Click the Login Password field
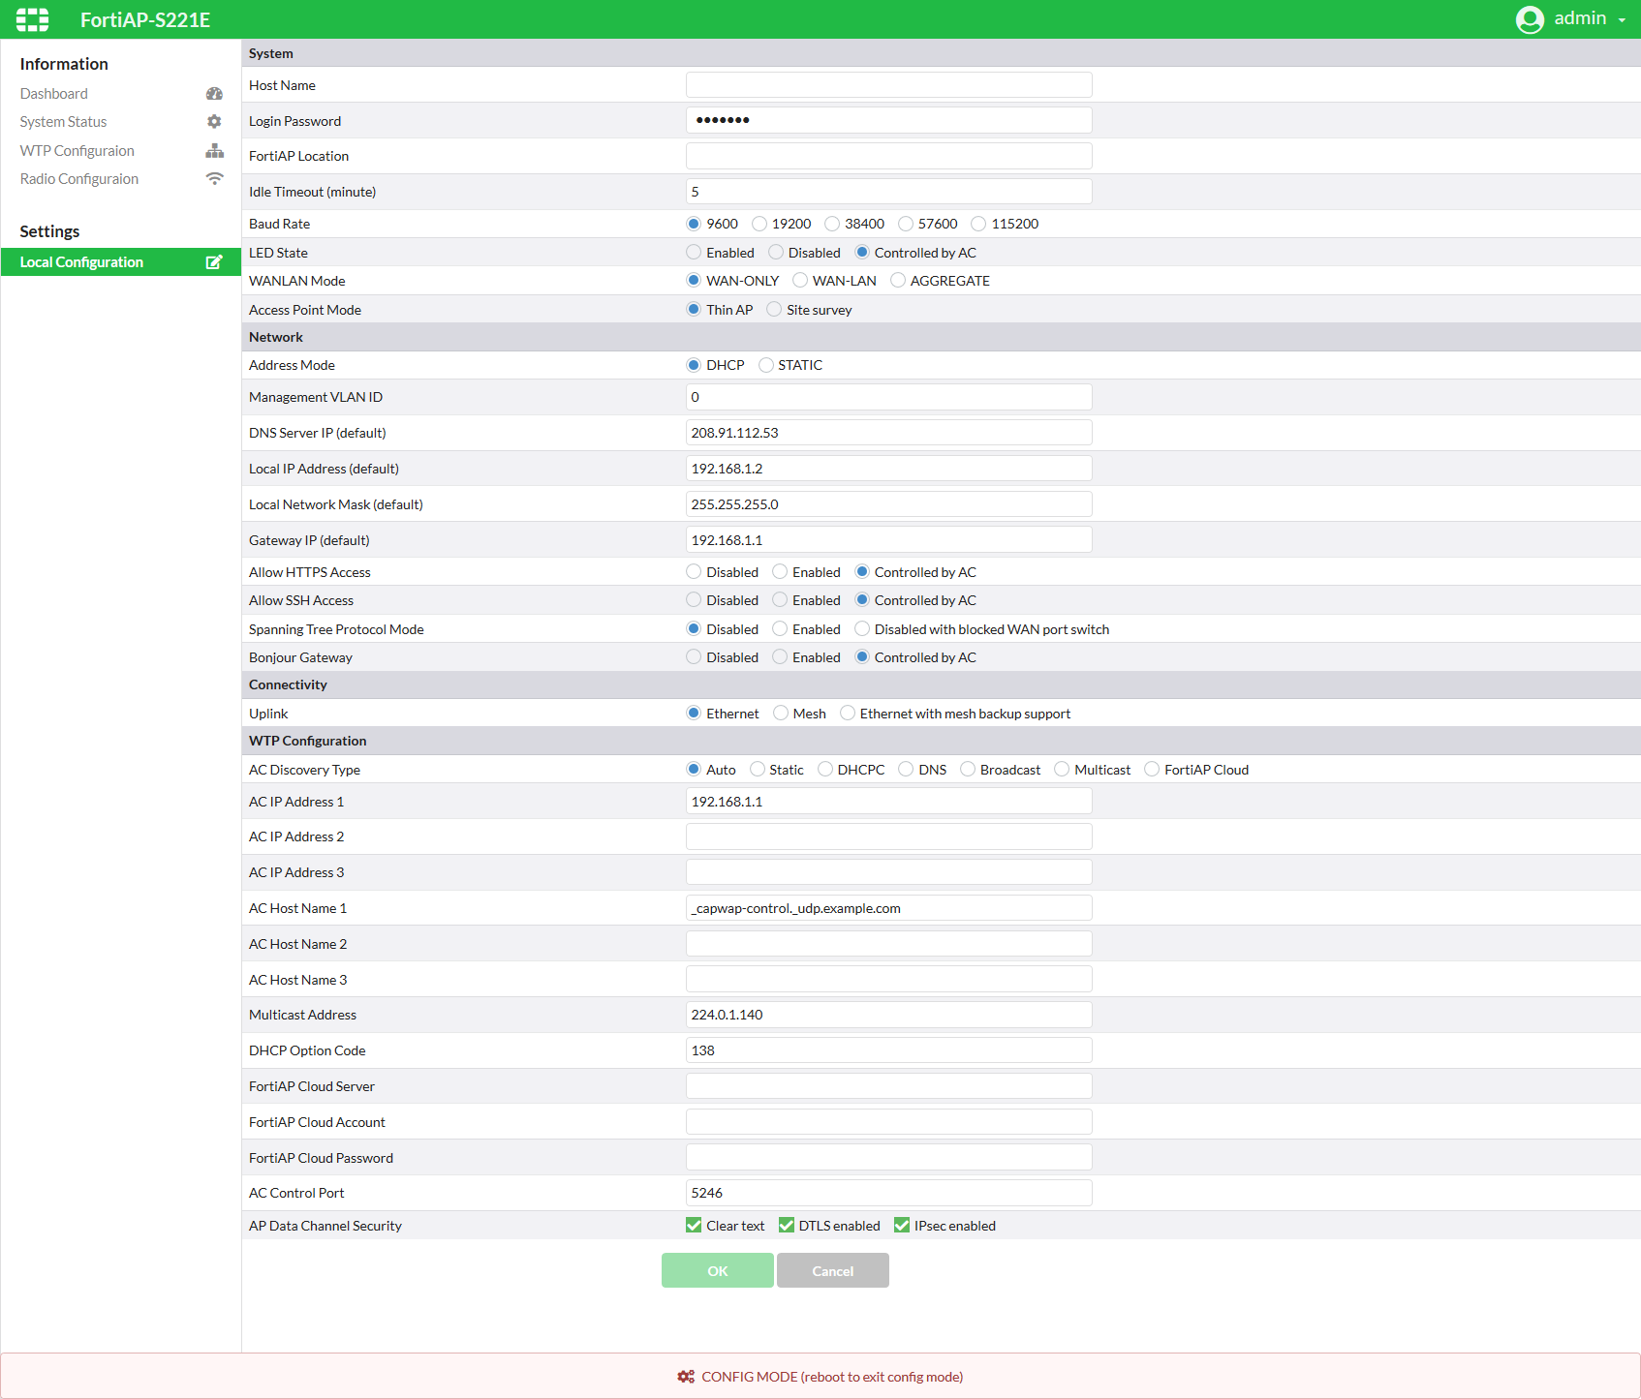 pyautogui.click(x=889, y=121)
